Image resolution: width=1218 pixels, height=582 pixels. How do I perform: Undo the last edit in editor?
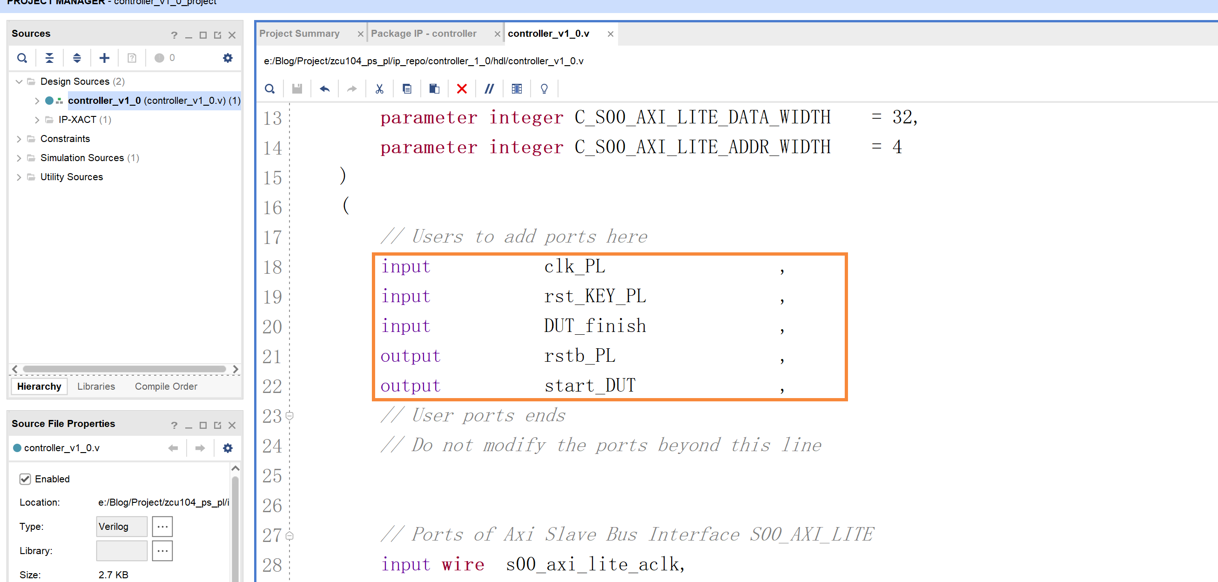[324, 88]
